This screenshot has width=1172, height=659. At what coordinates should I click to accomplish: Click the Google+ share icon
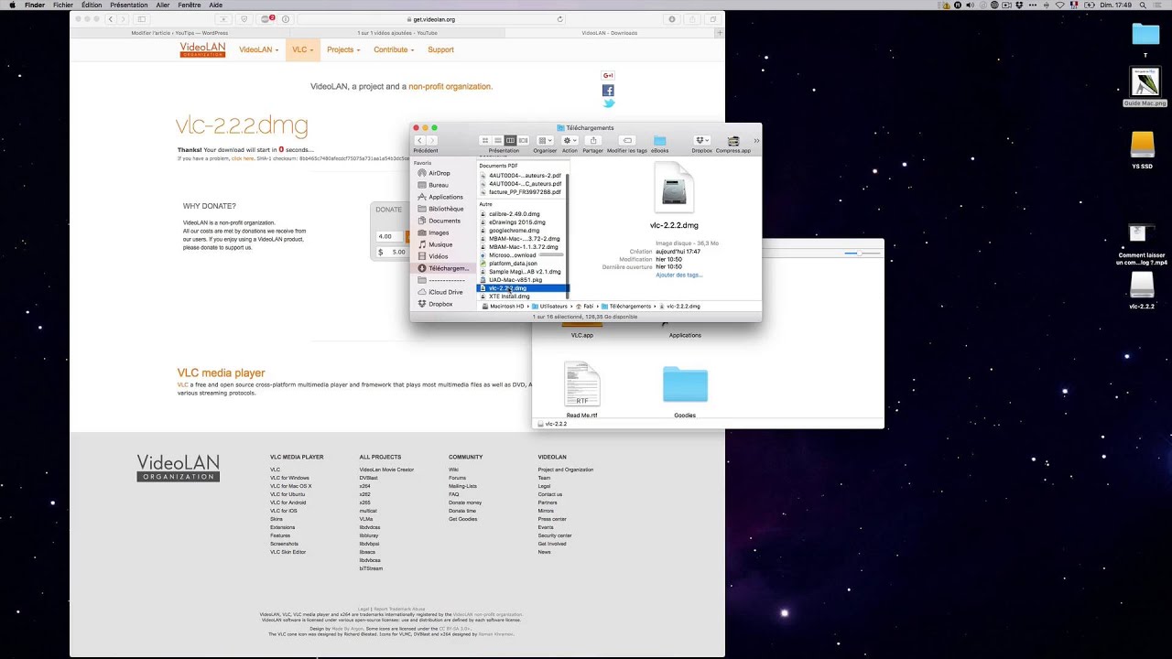tap(608, 75)
